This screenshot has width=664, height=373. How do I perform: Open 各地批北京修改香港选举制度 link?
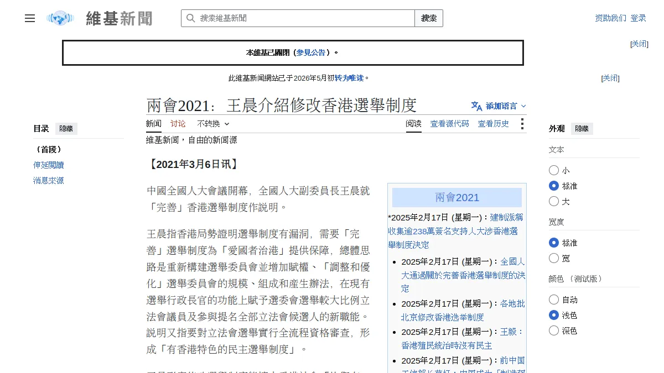tap(463, 310)
